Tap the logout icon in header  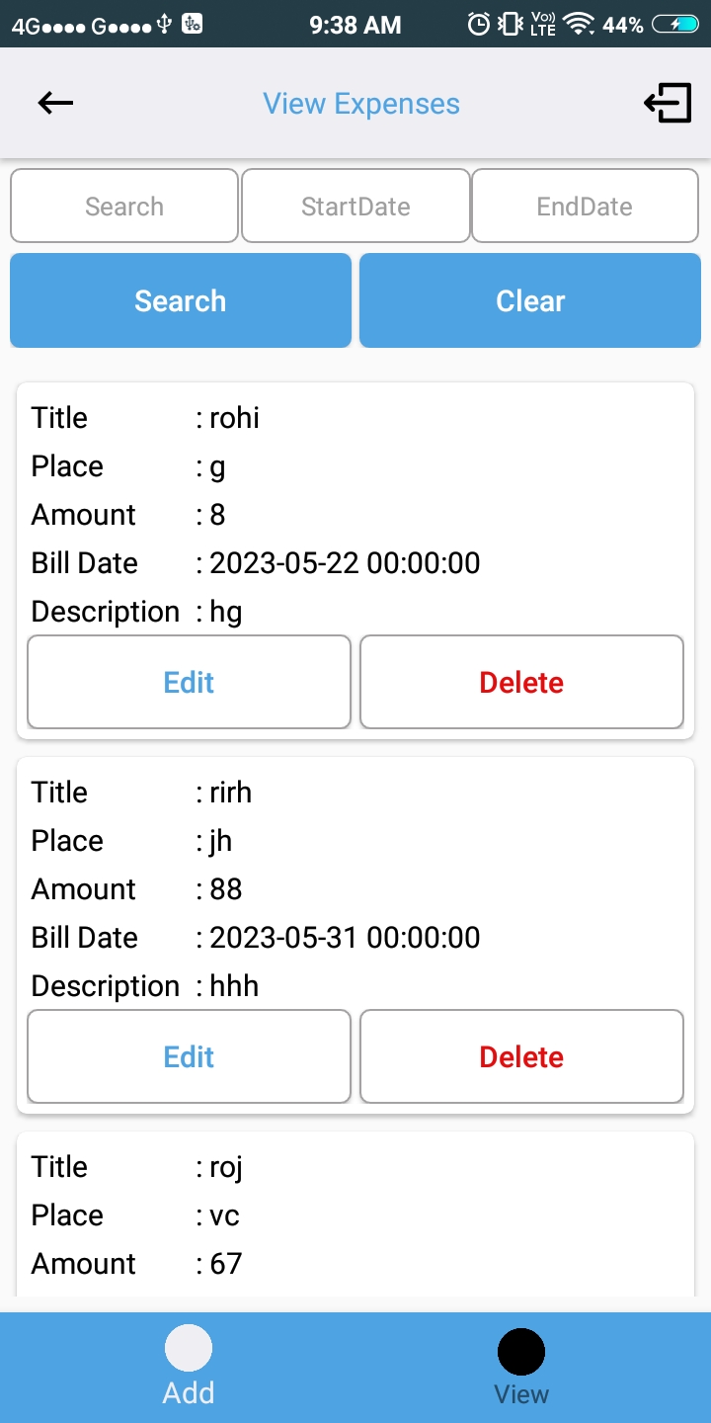pyautogui.click(x=668, y=103)
